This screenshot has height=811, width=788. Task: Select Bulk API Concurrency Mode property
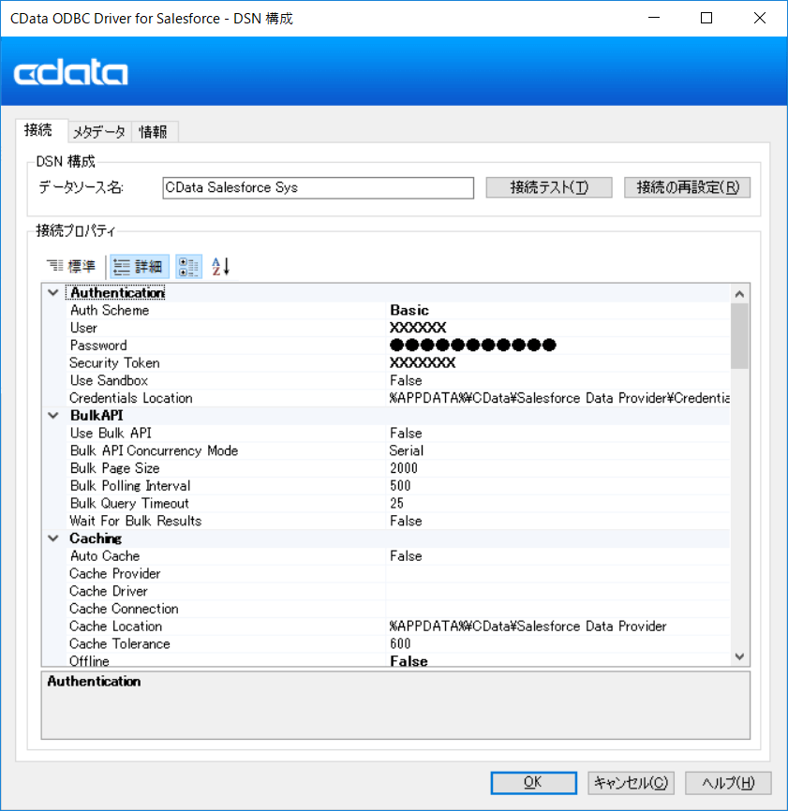[x=398, y=451]
